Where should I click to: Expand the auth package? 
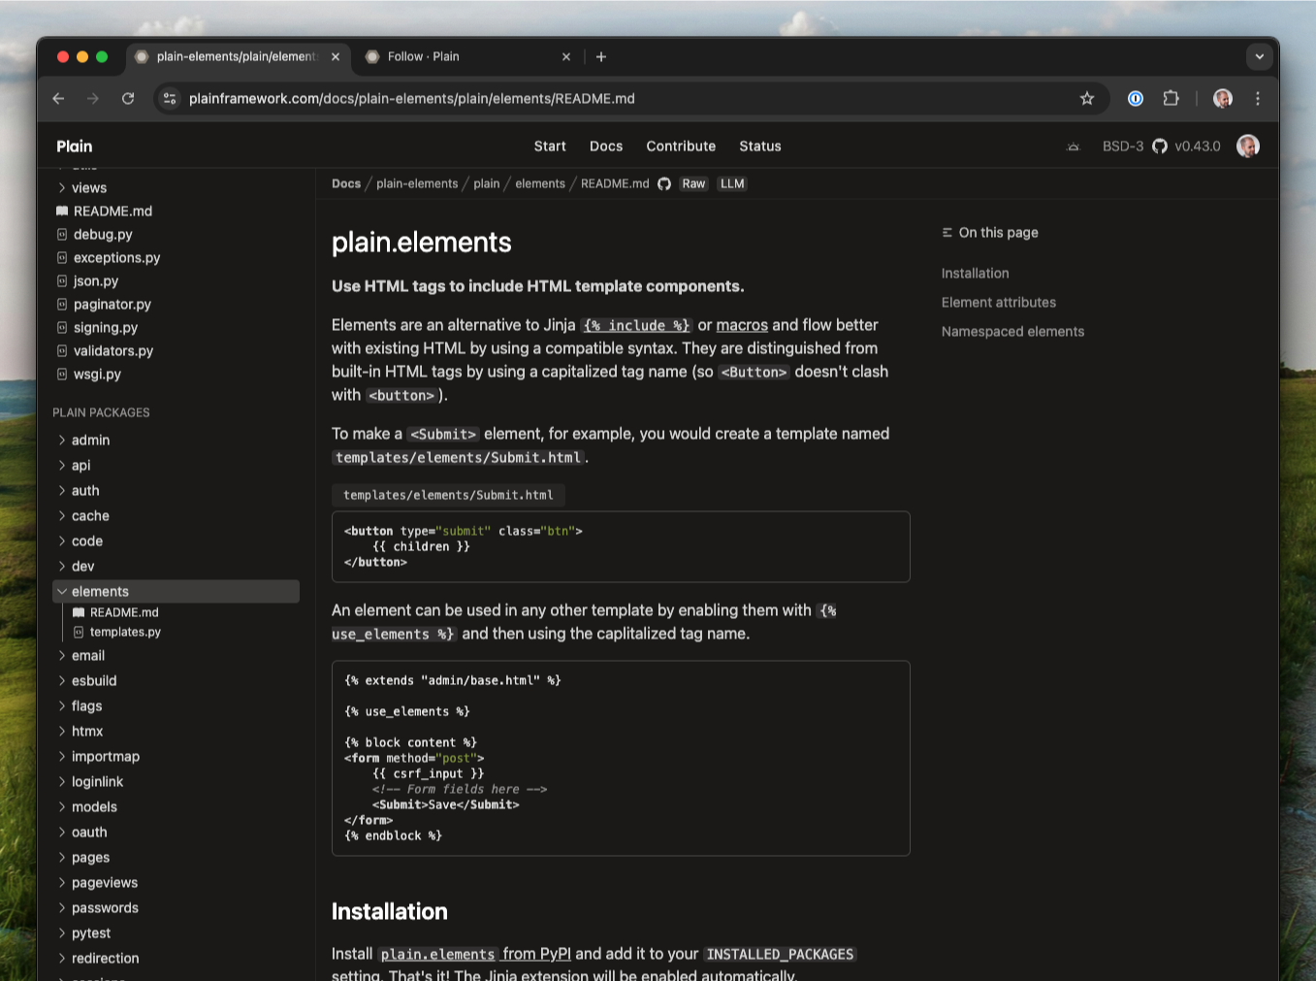[x=85, y=490]
